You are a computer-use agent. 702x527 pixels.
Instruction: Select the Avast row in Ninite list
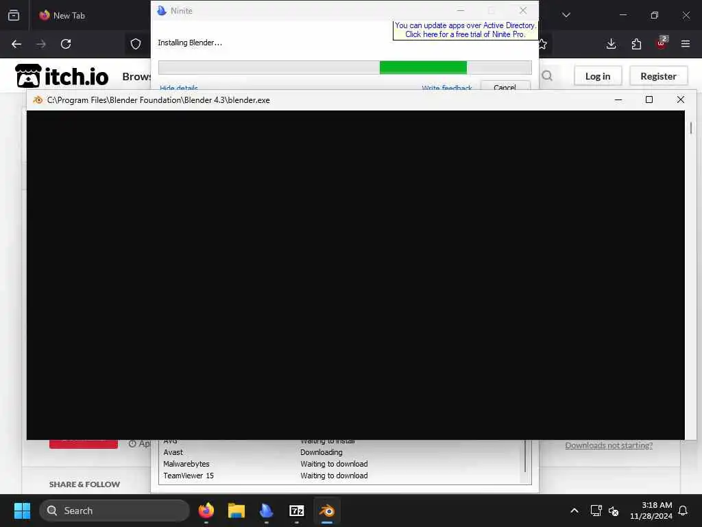point(341,452)
